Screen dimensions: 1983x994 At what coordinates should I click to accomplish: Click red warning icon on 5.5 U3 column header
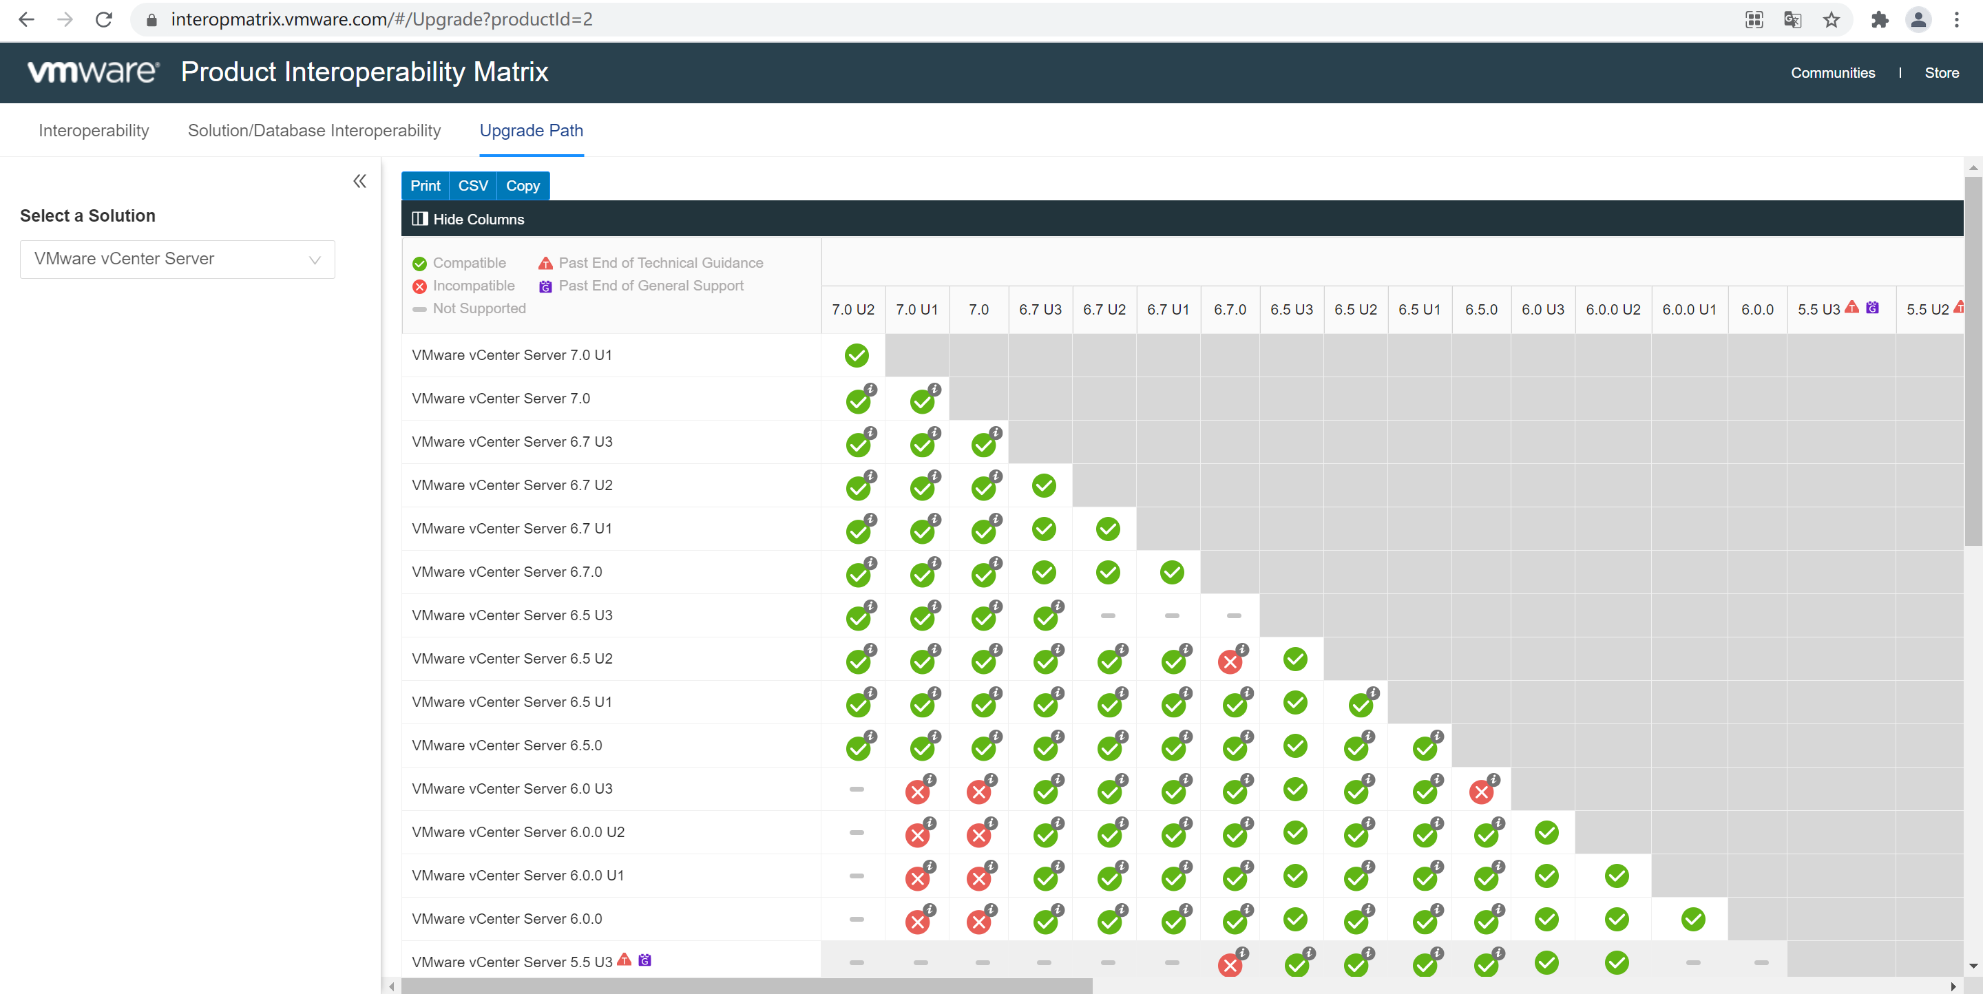pyautogui.click(x=1851, y=307)
